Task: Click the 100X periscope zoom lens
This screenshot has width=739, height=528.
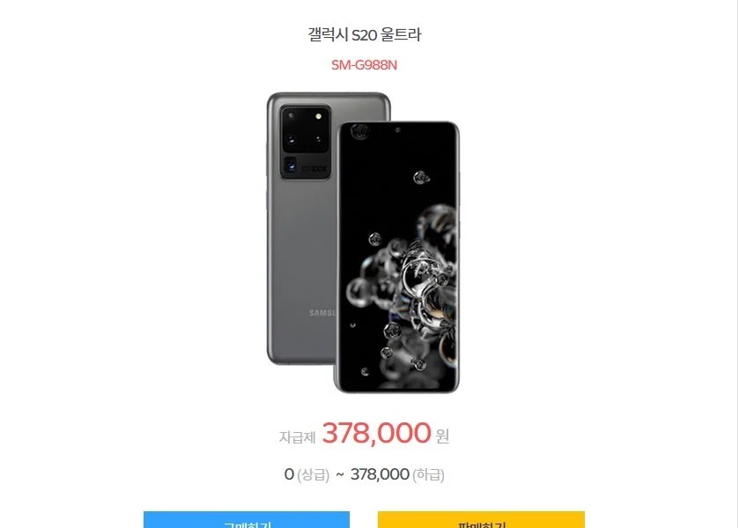Action: 292,165
